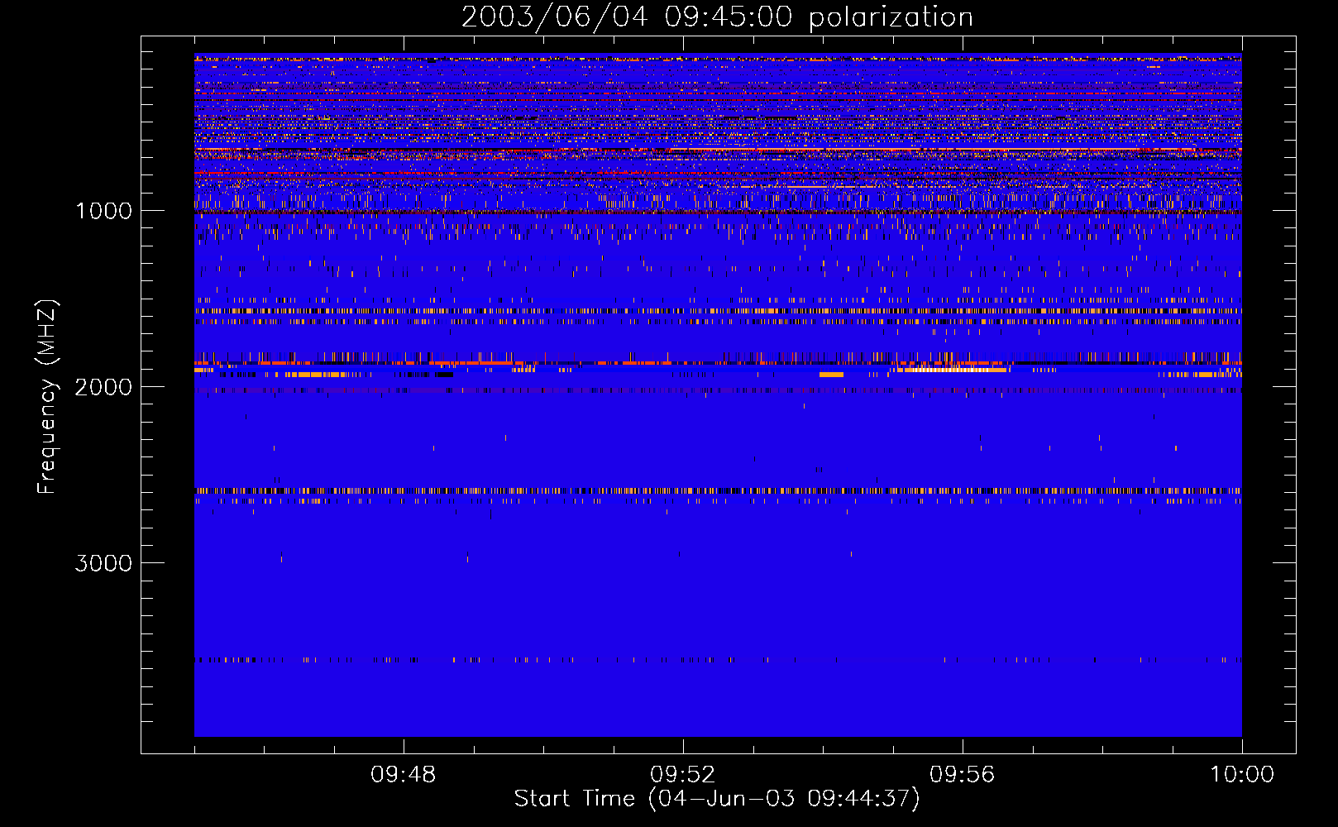Select the 2000 frequency axis label
The width and height of the screenshot is (1338, 827).
(103, 387)
